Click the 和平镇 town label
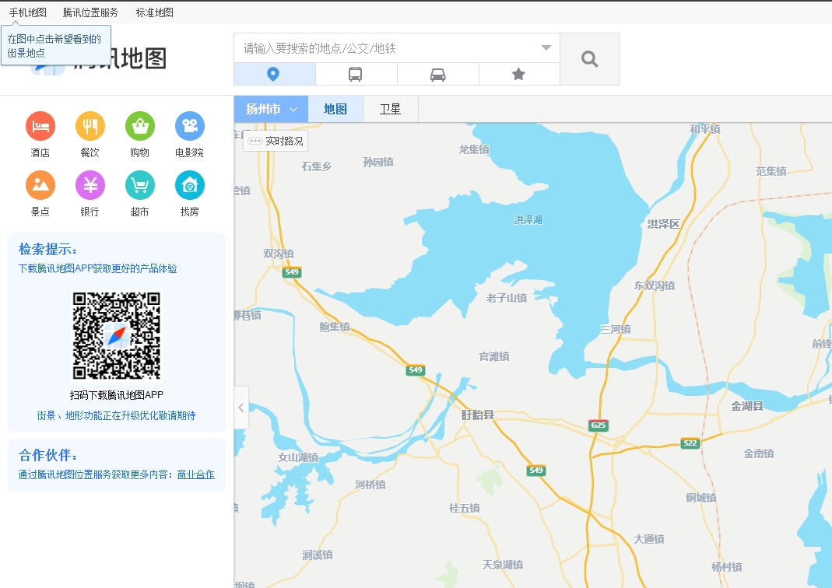Image resolution: width=832 pixels, height=588 pixels. coord(705,129)
